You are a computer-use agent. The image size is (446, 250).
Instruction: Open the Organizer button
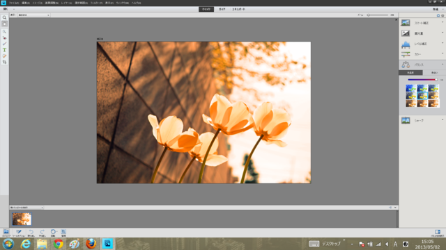(63, 233)
